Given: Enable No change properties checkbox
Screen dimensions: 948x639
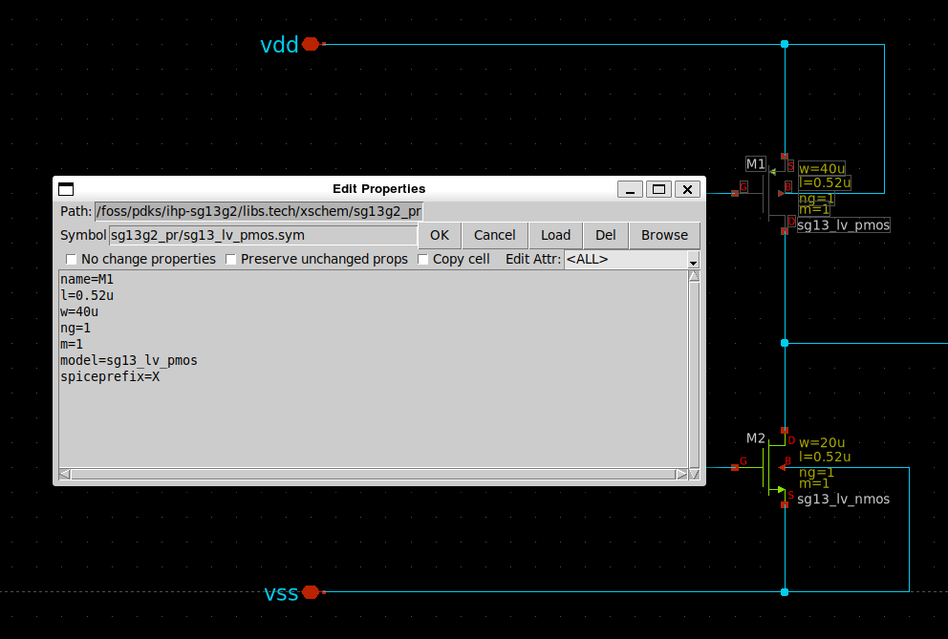Looking at the screenshot, I should (x=72, y=260).
